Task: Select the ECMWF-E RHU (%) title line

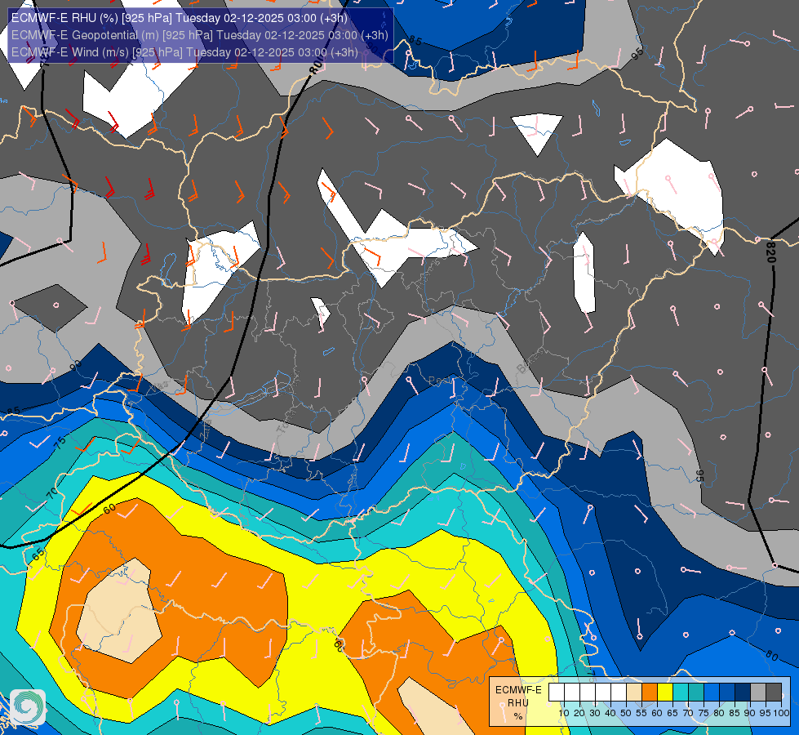Action: coord(180,18)
